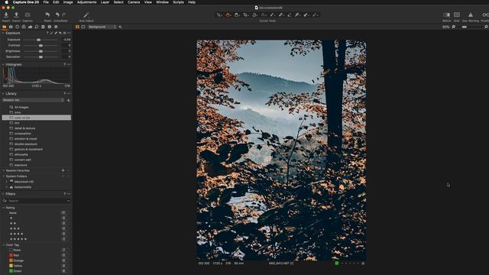The width and height of the screenshot is (489, 275).
Task: Open the Adjustments clipboard tool tab
Action: point(43,27)
